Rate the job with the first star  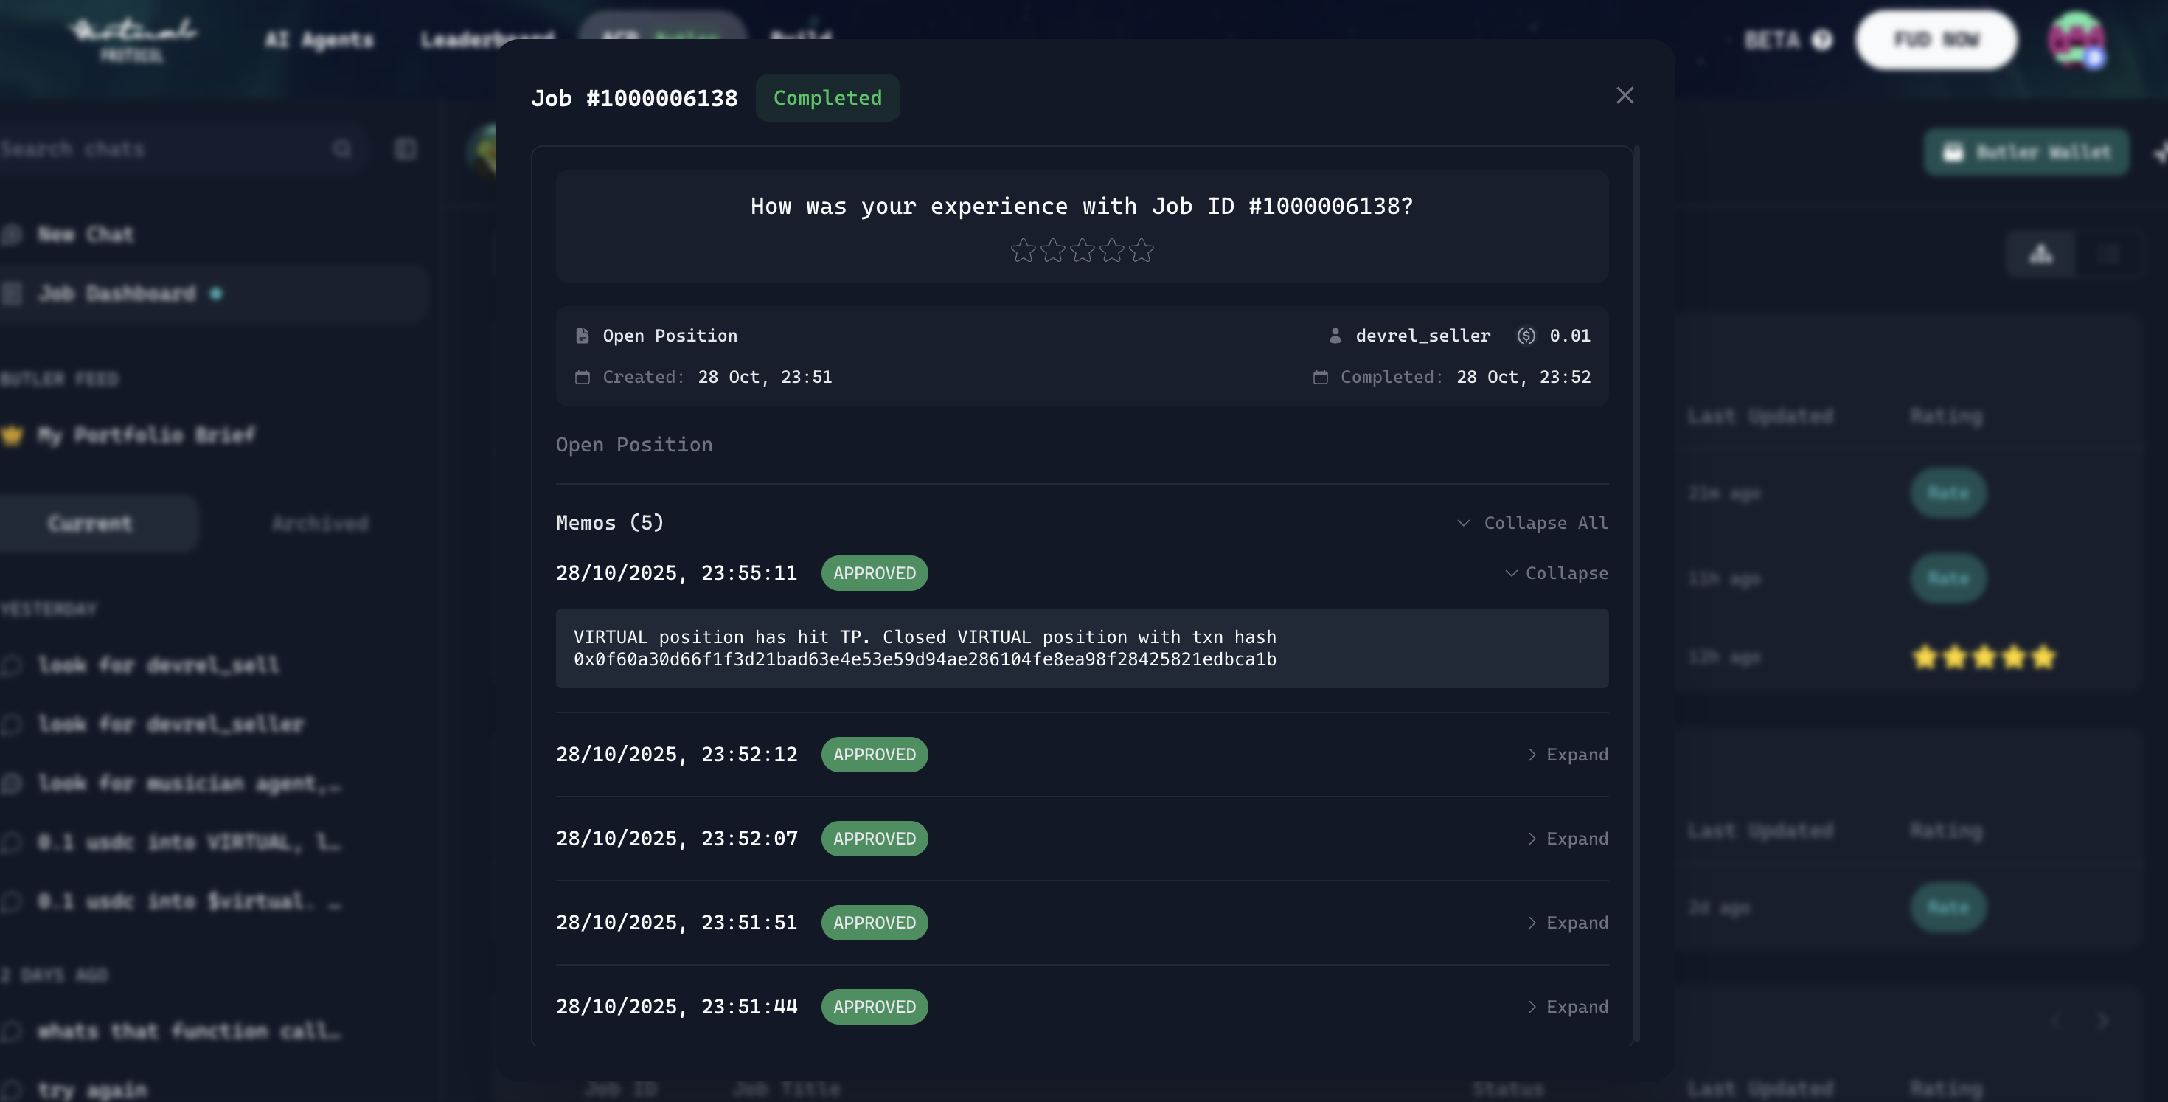pos(1023,250)
